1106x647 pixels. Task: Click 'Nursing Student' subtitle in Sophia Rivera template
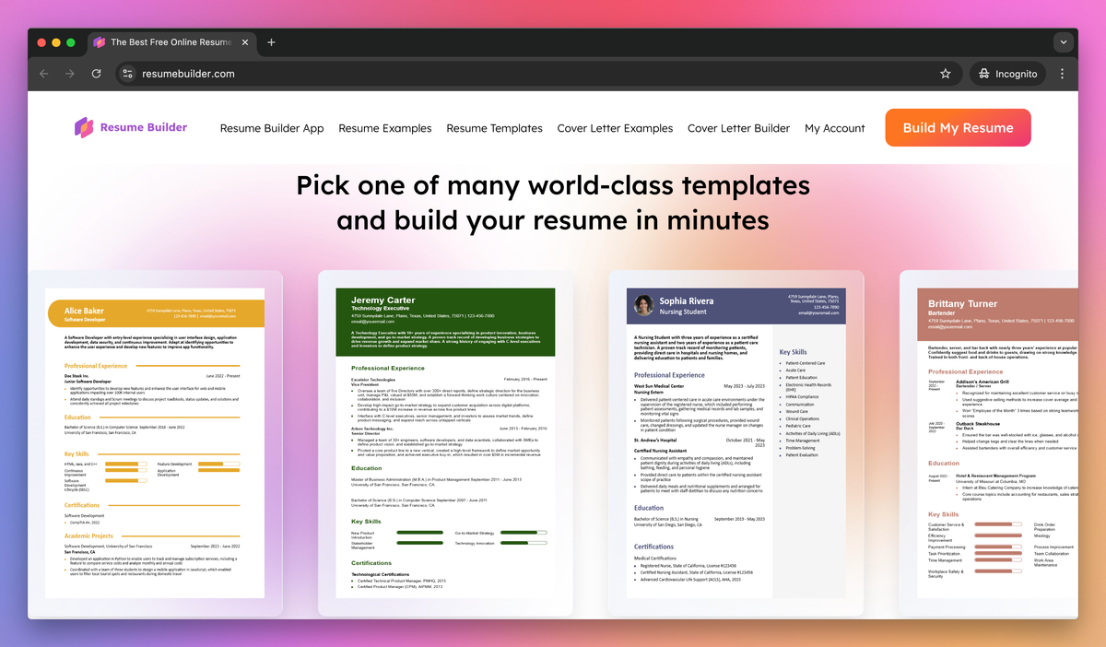click(x=683, y=312)
